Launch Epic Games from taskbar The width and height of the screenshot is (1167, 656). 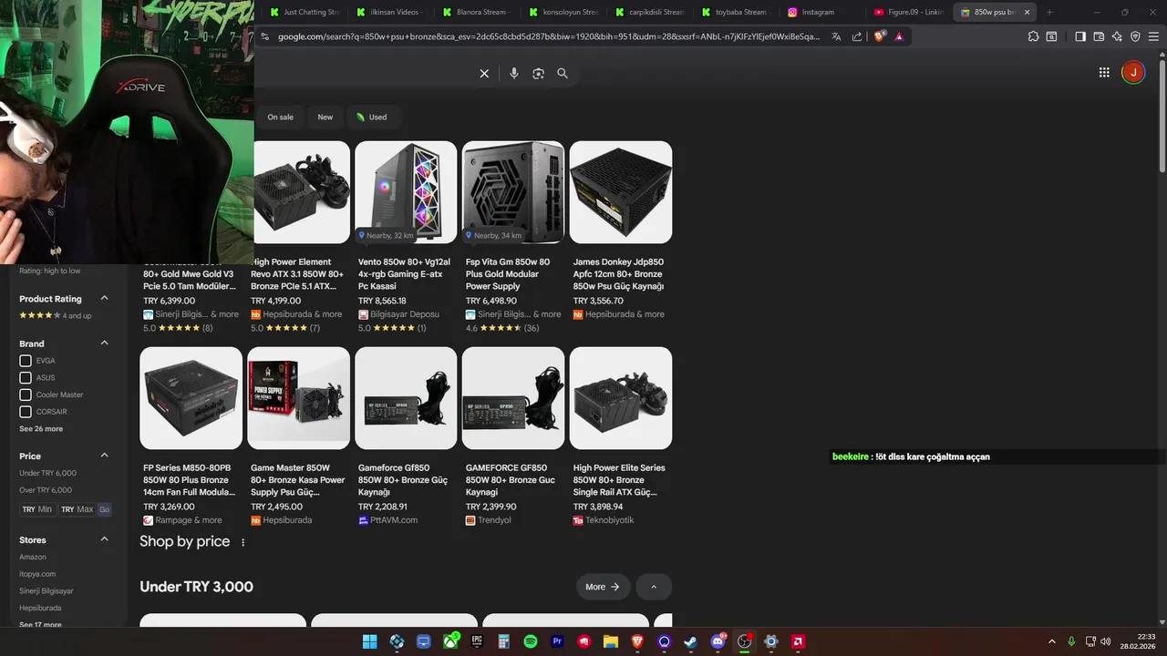point(477,641)
